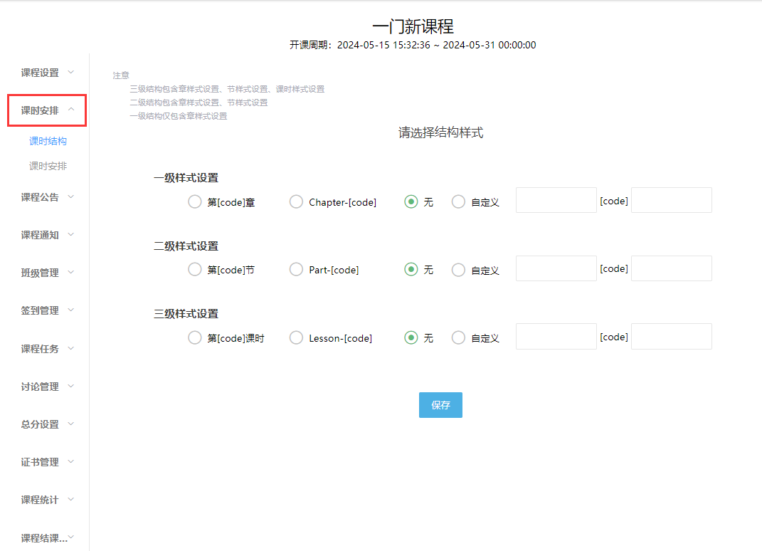Open the 课时结构 submenu item
This screenshot has height=551, width=762.
coord(48,141)
